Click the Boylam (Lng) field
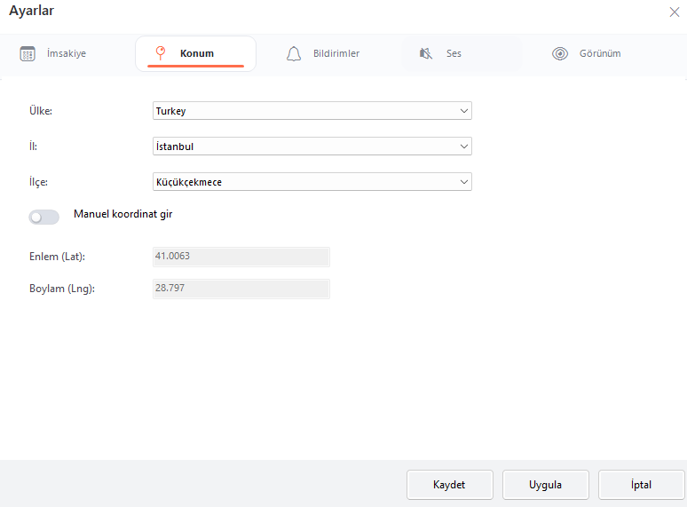Viewport: 687px width, 507px height. [241, 289]
